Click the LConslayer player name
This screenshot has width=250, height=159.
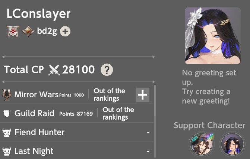(38, 14)
